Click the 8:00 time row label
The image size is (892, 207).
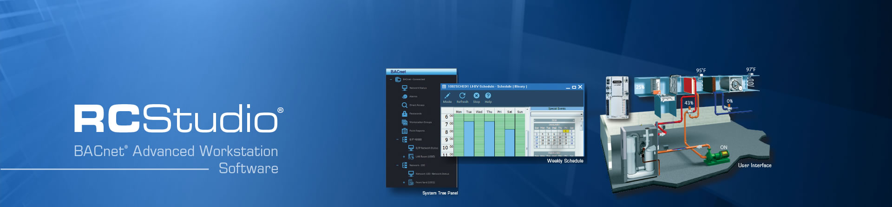(x=448, y=132)
